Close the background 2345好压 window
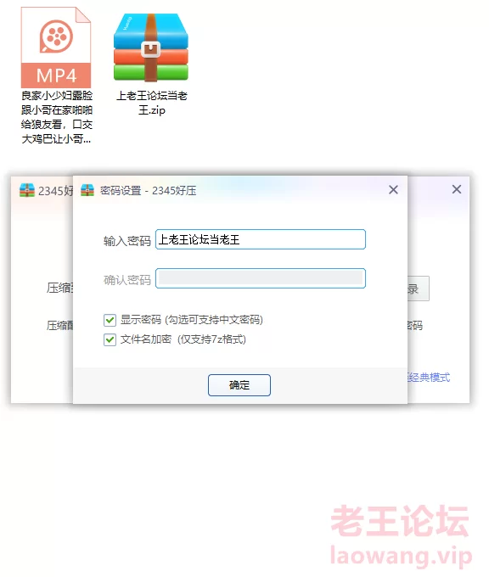The height and width of the screenshot is (577, 489). (457, 189)
